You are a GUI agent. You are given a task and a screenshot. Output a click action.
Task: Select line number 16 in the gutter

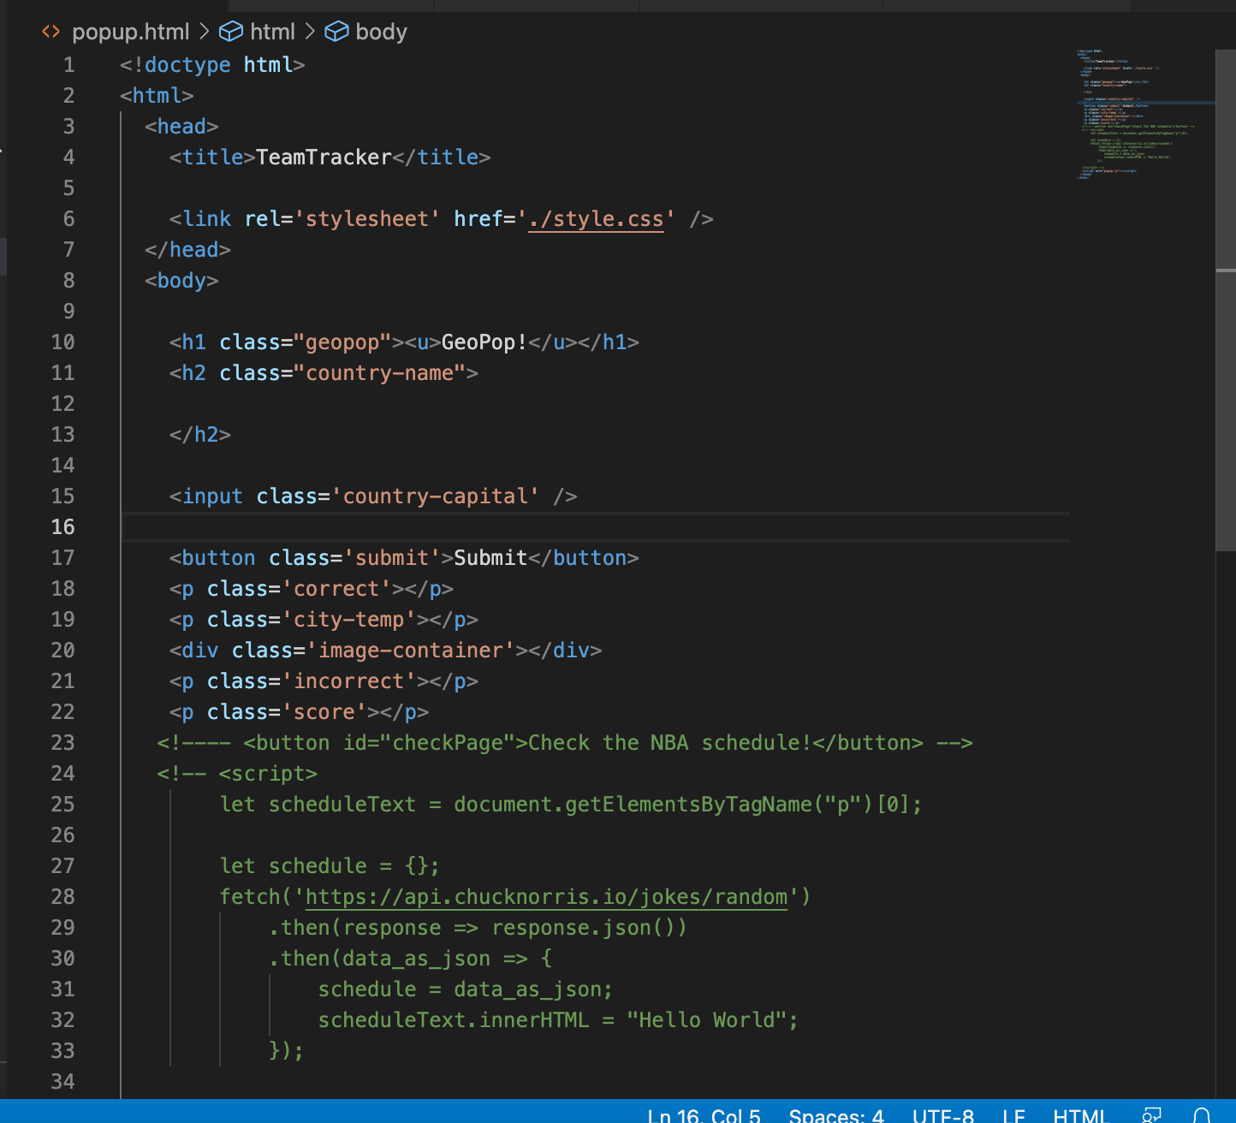coord(63,527)
